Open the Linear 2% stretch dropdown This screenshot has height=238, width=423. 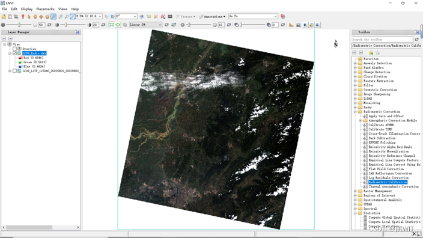click(145, 25)
